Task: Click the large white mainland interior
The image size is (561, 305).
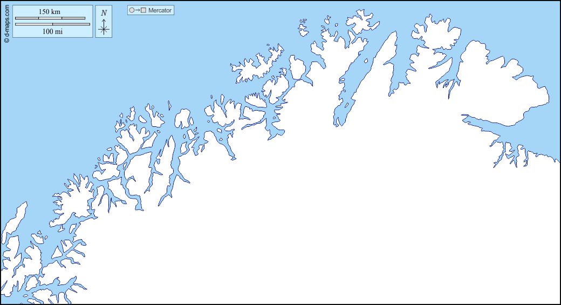Action: coord(351,216)
